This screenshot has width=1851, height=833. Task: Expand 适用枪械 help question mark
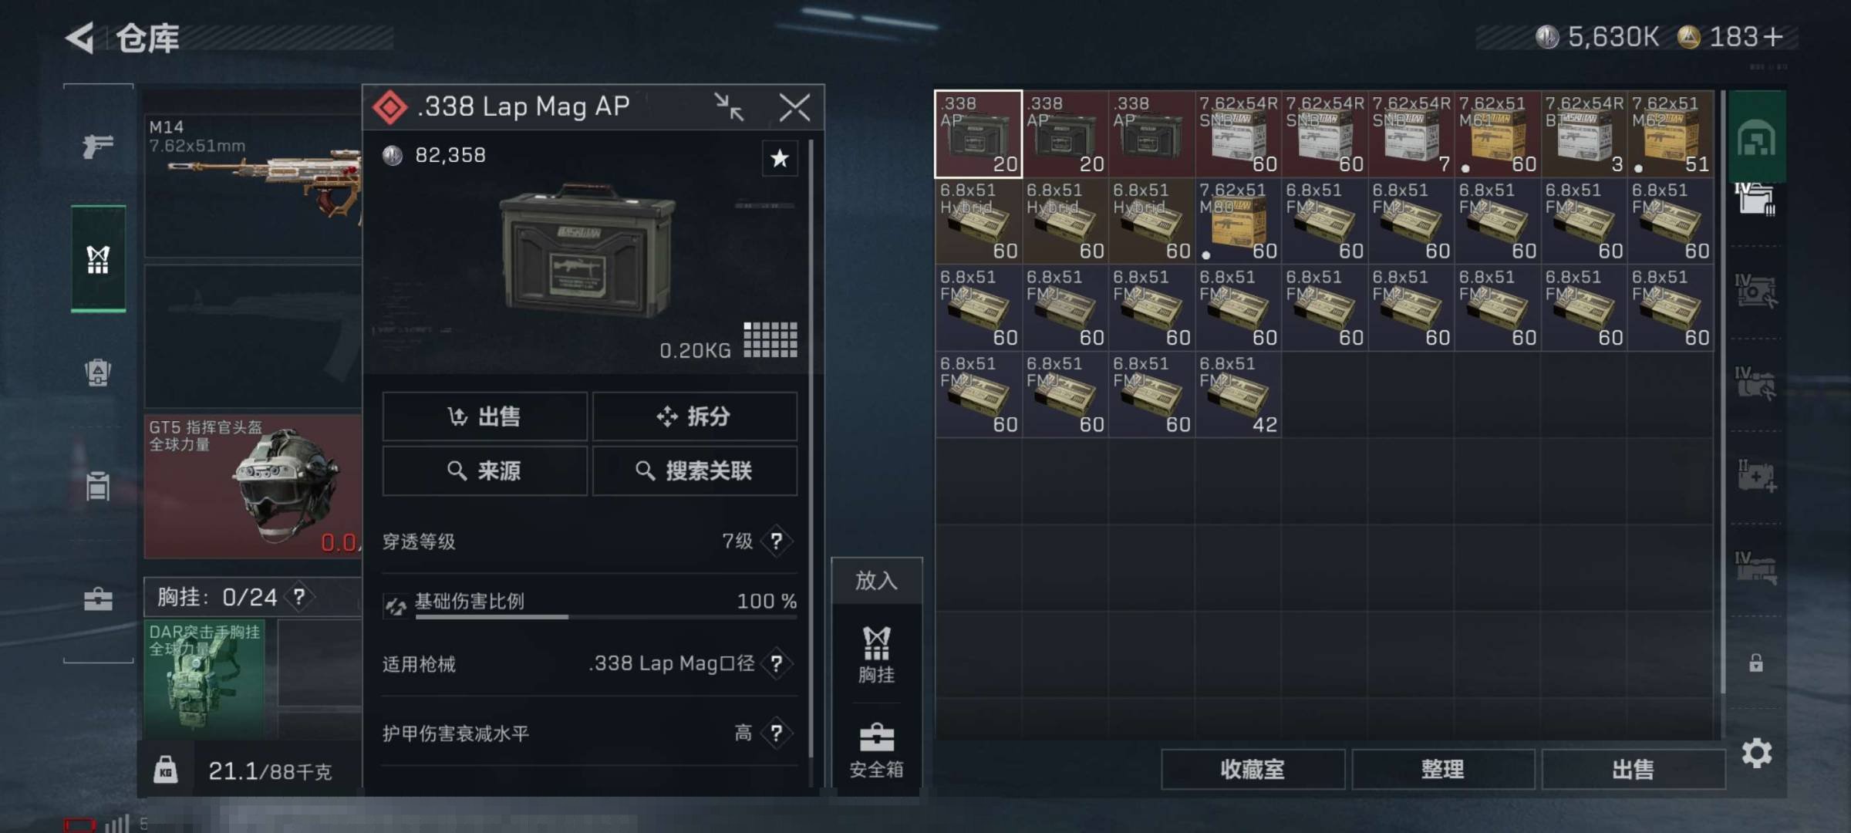point(777,663)
